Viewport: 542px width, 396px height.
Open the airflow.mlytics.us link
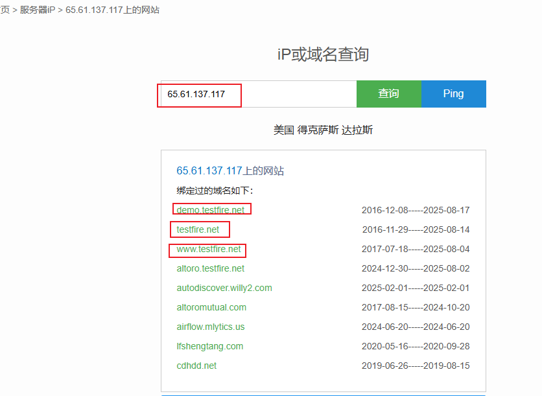pos(211,327)
